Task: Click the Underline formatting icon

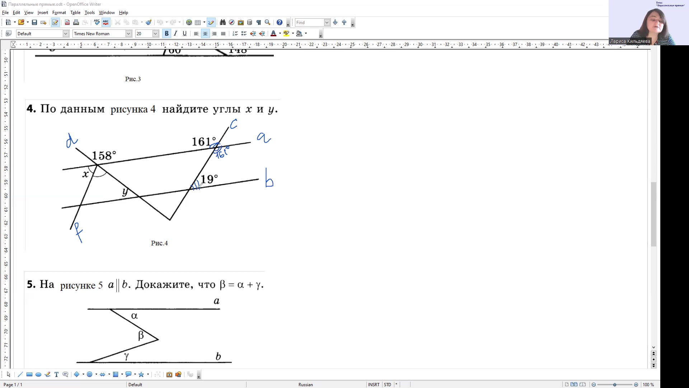Action: 184,34
